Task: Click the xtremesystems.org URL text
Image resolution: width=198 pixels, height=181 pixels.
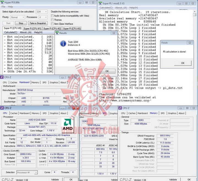Action: tap(125, 101)
